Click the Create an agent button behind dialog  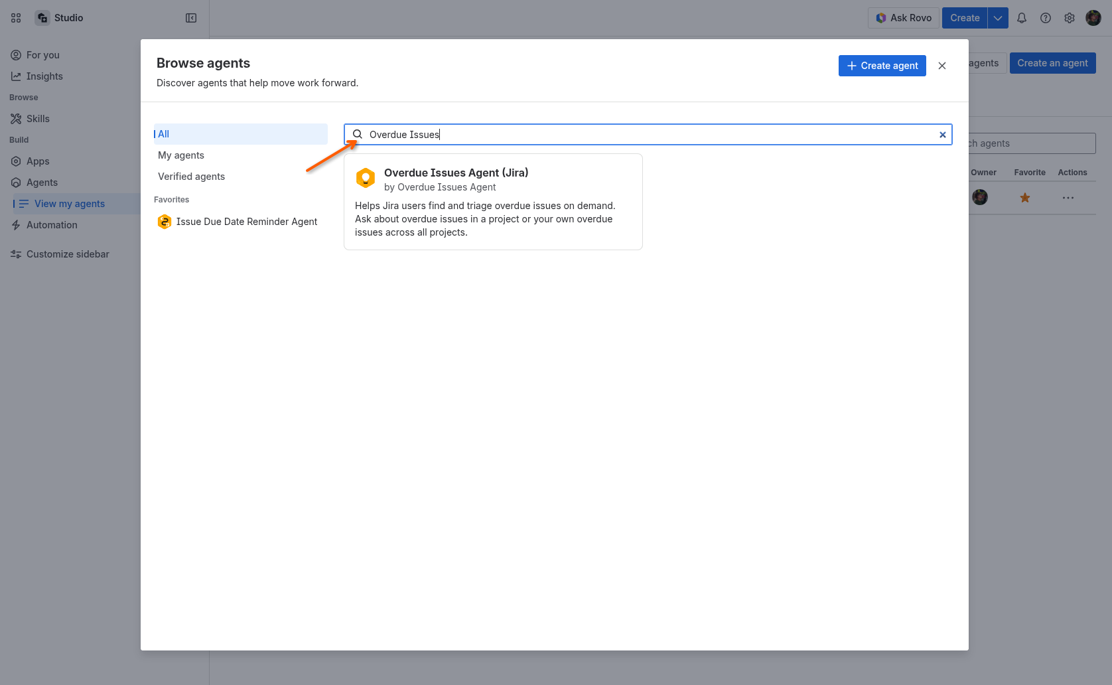click(1052, 63)
